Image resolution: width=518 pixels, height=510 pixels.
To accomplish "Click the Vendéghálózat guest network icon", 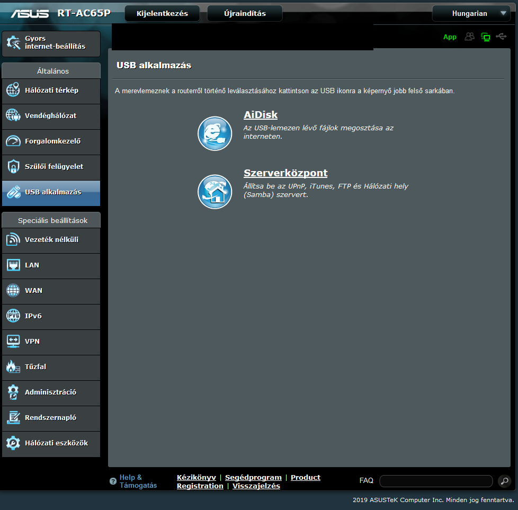I will [x=13, y=115].
